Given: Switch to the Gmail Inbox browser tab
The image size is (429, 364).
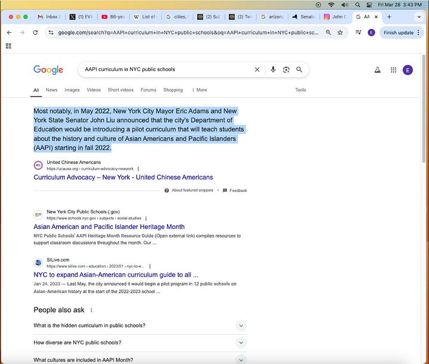Looking at the screenshot, I should pyautogui.click(x=49, y=17).
